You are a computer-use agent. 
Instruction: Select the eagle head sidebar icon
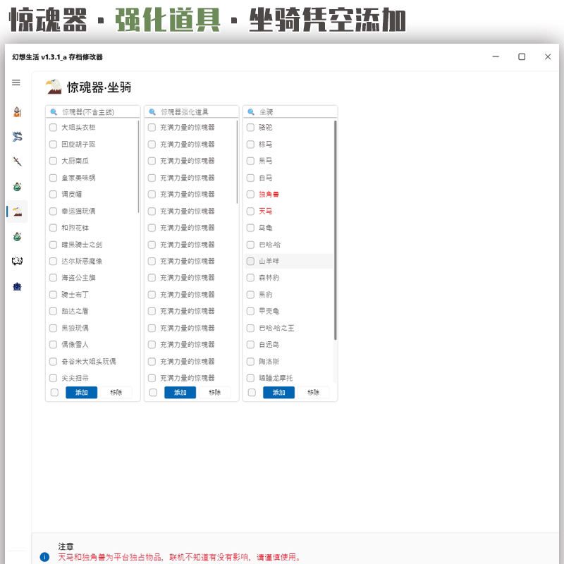(x=17, y=211)
